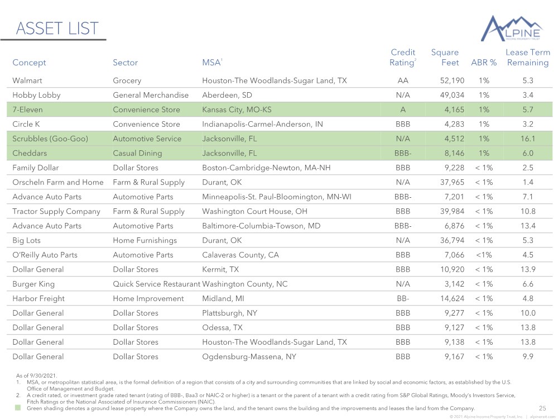Select the Home Improvement sector cell
Image resolution: width=558 pixels, height=419 pixels.
click(x=148, y=298)
